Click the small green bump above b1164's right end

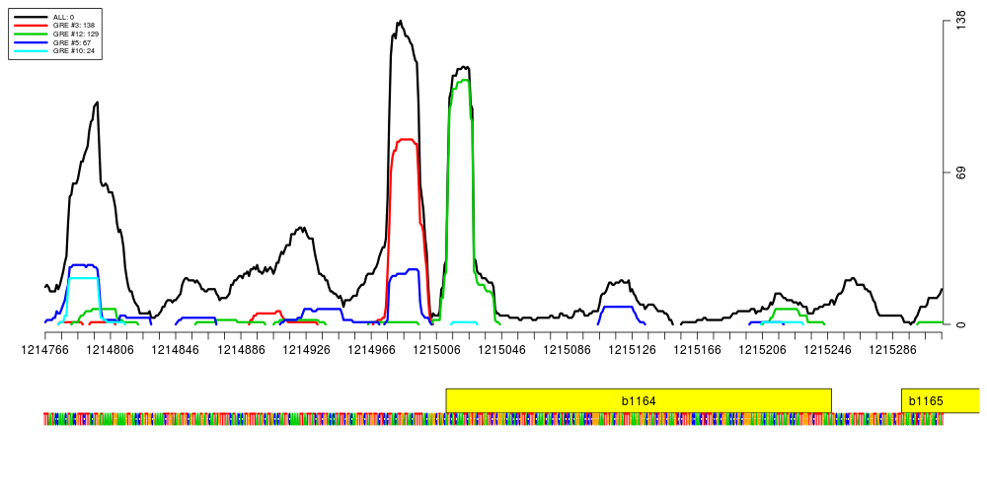[787, 310]
